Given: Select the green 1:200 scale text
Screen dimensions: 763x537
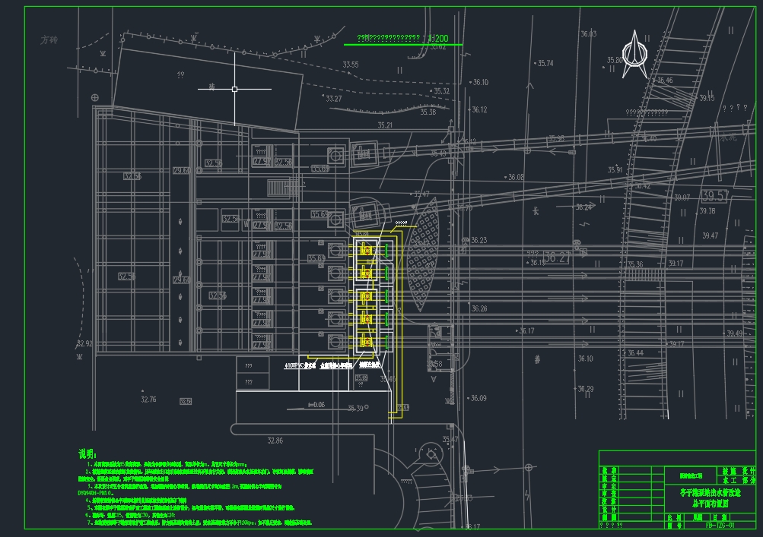Looking at the screenshot, I should tap(438, 39).
